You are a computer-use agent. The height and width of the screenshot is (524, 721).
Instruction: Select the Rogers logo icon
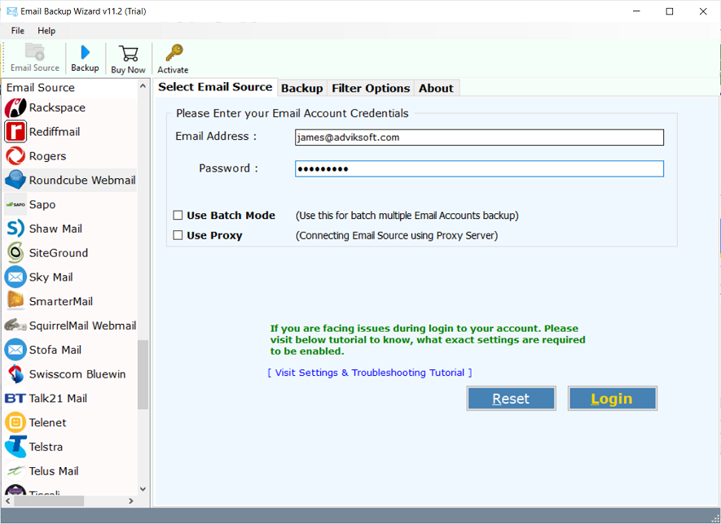(x=15, y=156)
